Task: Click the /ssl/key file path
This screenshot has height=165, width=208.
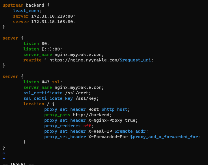Action: [x=87, y=98]
